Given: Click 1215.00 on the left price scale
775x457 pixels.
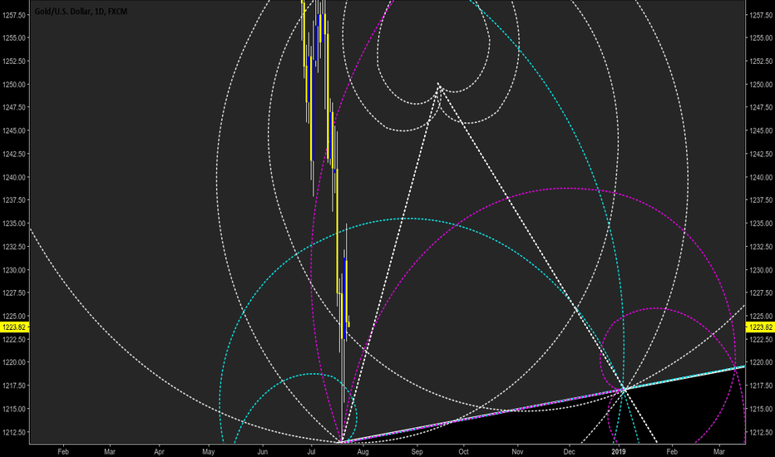Looking at the screenshot, I should pyautogui.click(x=14, y=409).
